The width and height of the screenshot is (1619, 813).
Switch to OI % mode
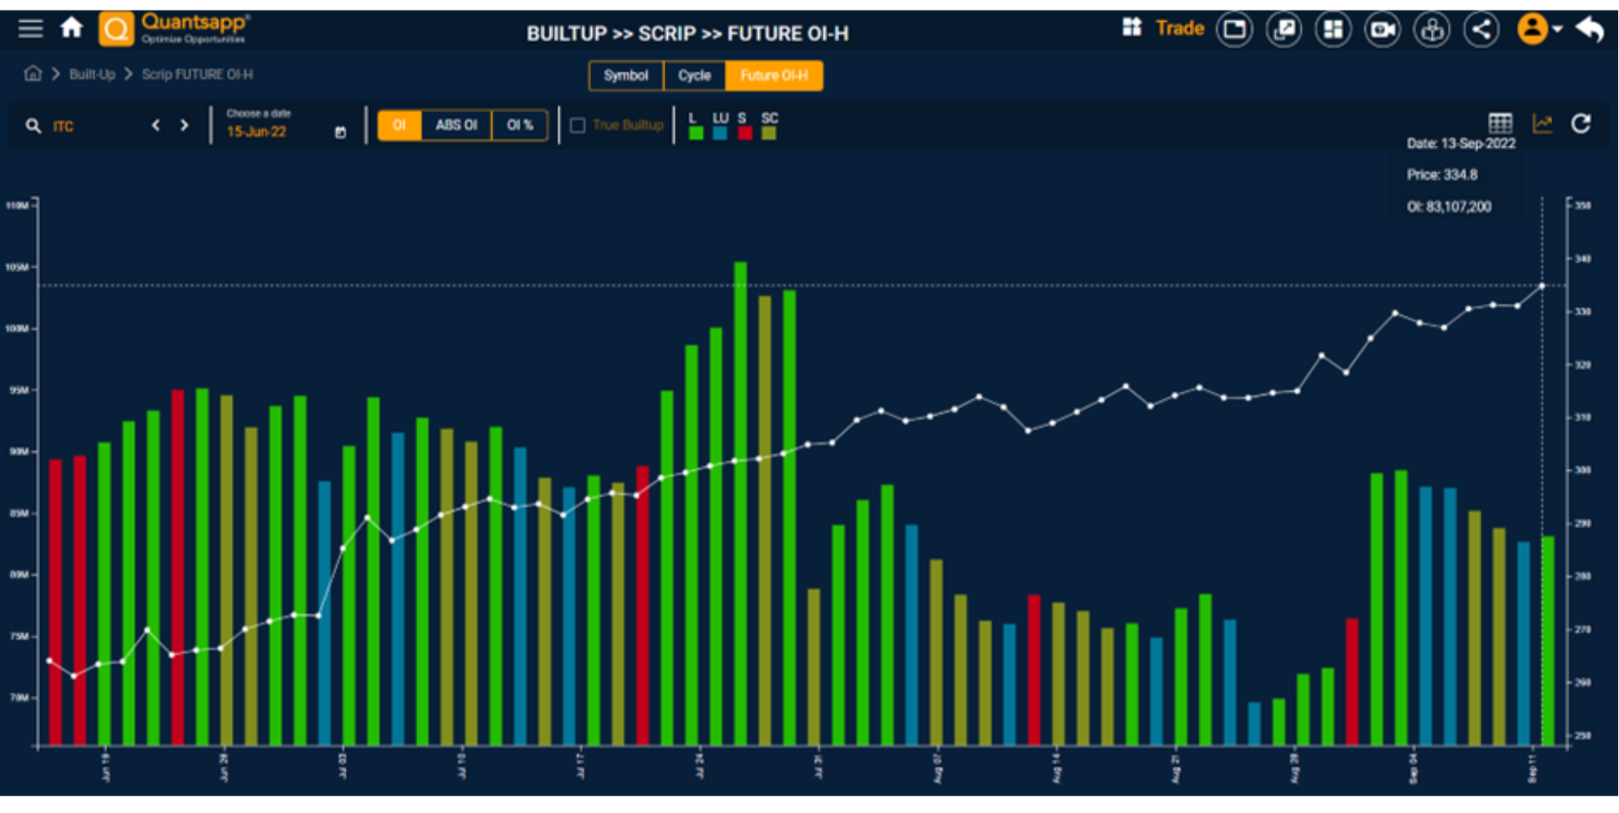click(519, 125)
